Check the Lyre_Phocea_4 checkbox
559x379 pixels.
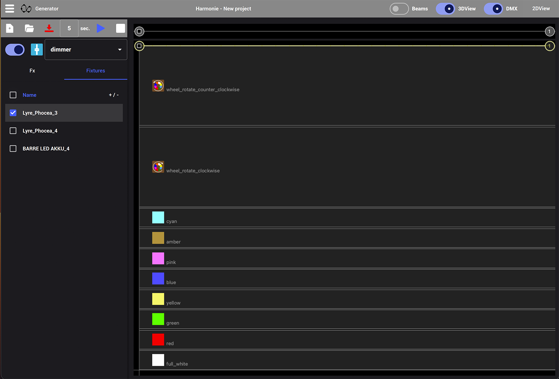click(13, 131)
